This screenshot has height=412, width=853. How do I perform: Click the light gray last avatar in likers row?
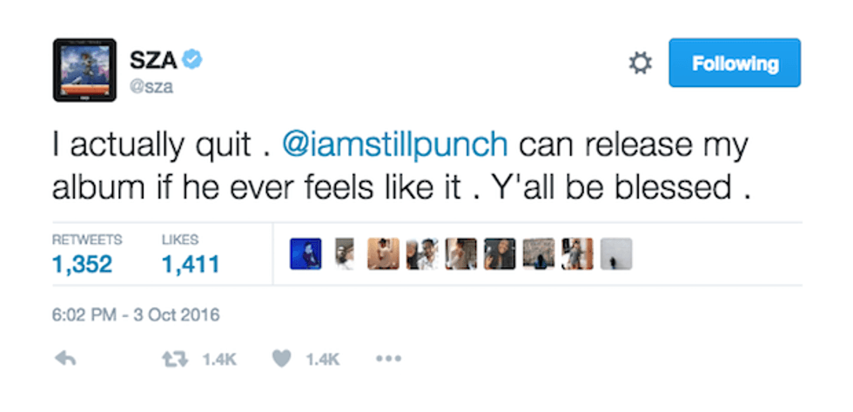(x=615, y=253)
